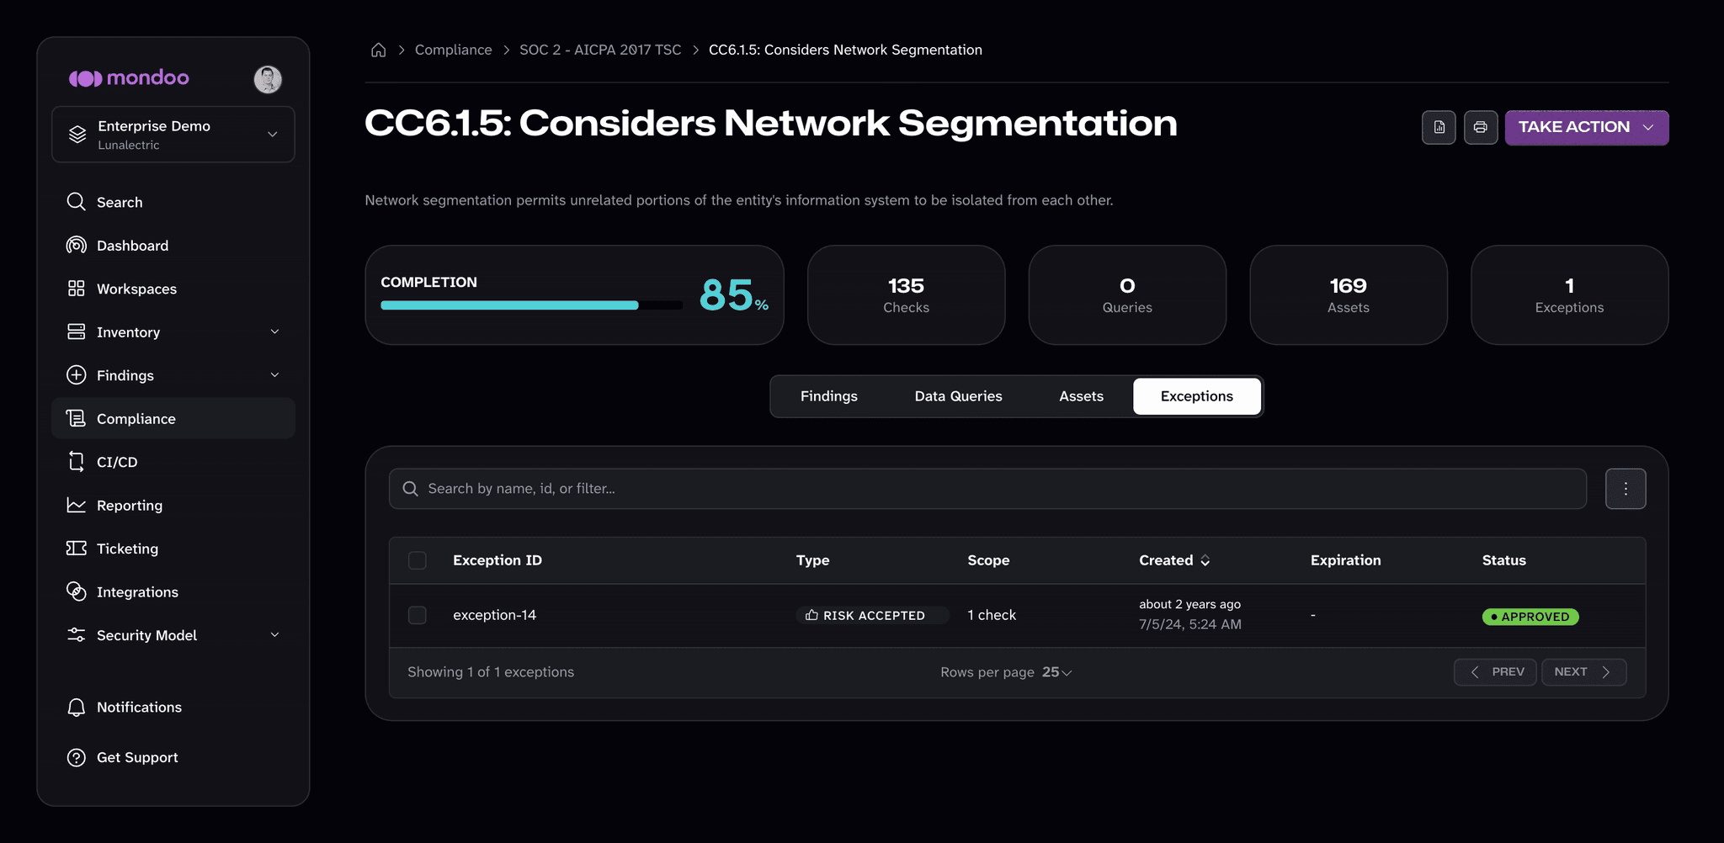Image resolution: width=1724 pixels, height=843 pixels.
Task: Open Notifications bell in sidebar
Action: click(x=77, y=708)
